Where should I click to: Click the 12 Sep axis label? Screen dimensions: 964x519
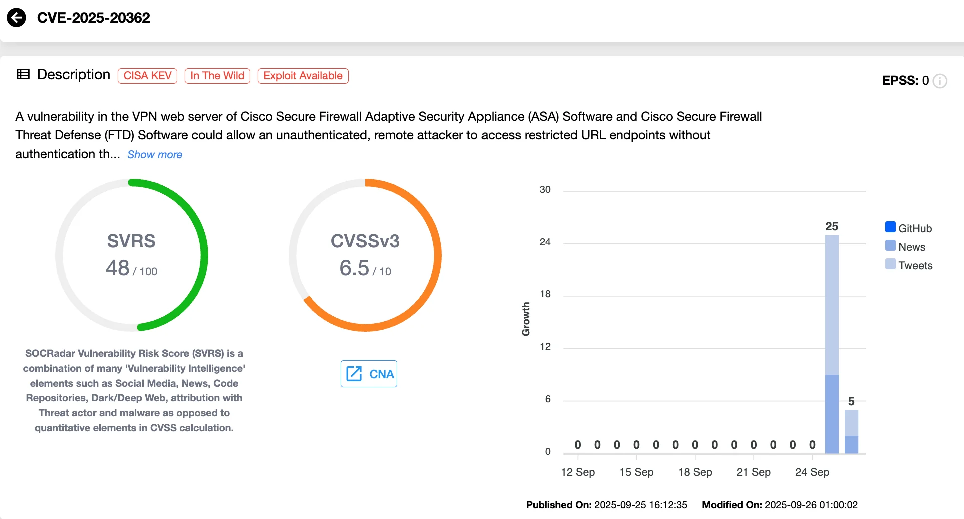tap(578, 472)
